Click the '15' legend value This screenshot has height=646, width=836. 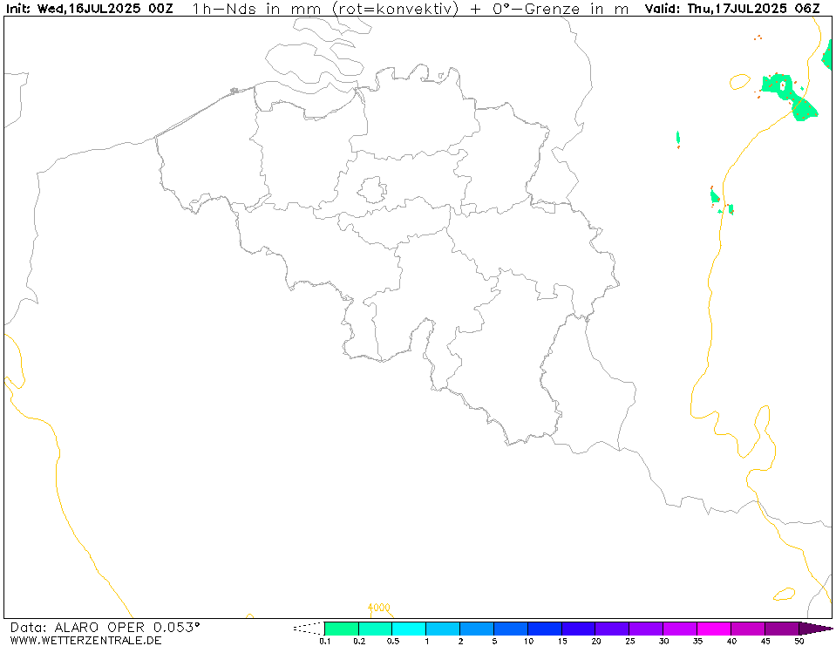(x=562, y=641)
